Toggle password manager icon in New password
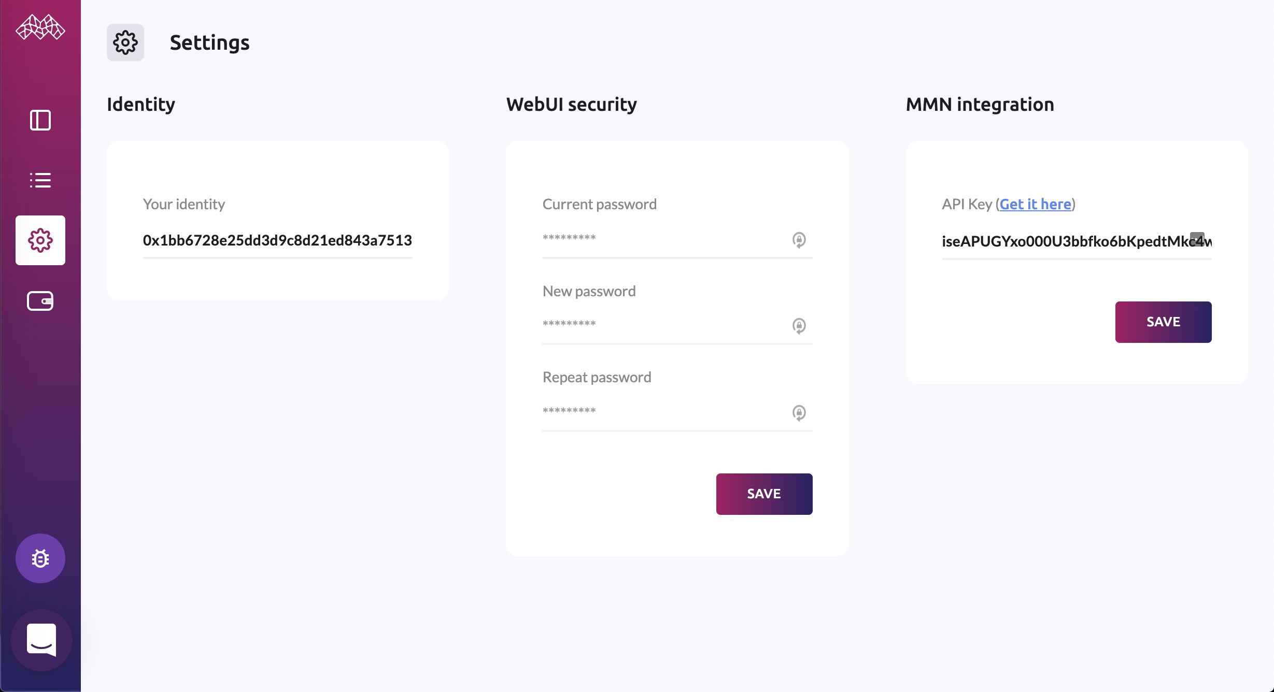Viewport: 1274px width, 692px height. pyautogui.click(x=799, y=326)
